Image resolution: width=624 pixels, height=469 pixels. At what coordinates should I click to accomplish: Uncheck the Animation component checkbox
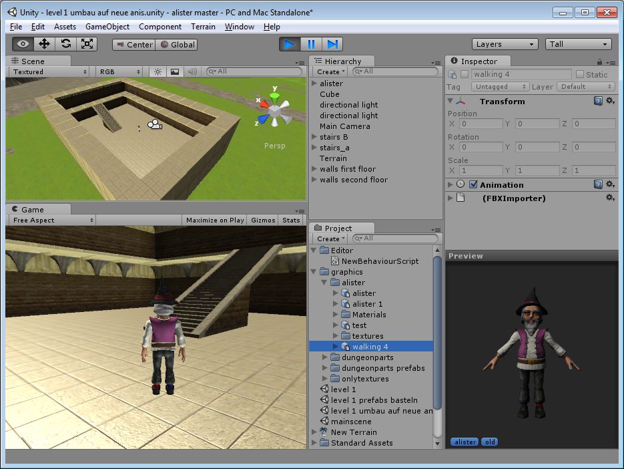(473, 184)
